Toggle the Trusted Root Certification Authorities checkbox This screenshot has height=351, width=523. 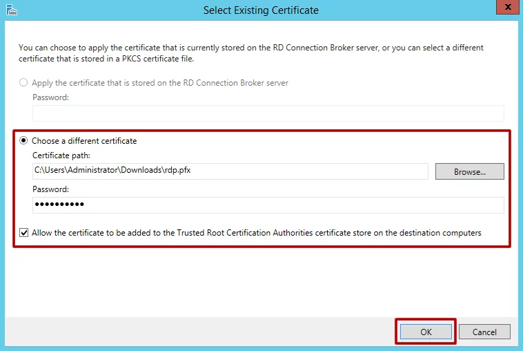pos(24,233)
